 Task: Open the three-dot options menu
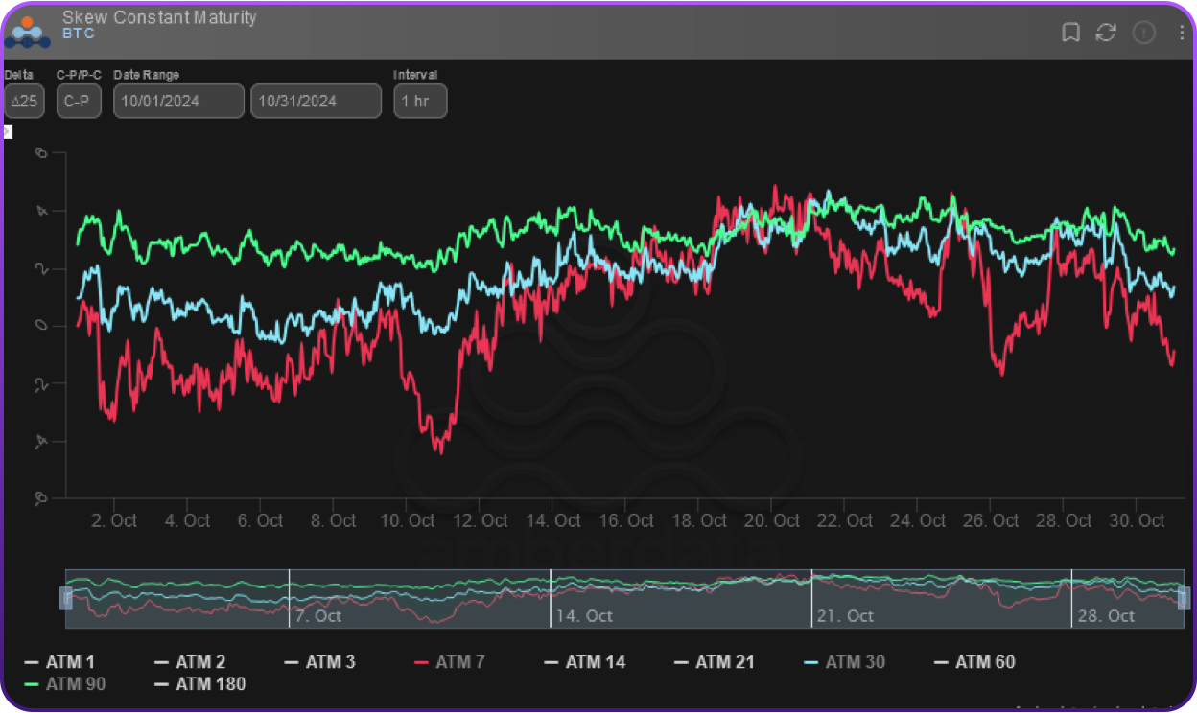[x=1182, y=33]
